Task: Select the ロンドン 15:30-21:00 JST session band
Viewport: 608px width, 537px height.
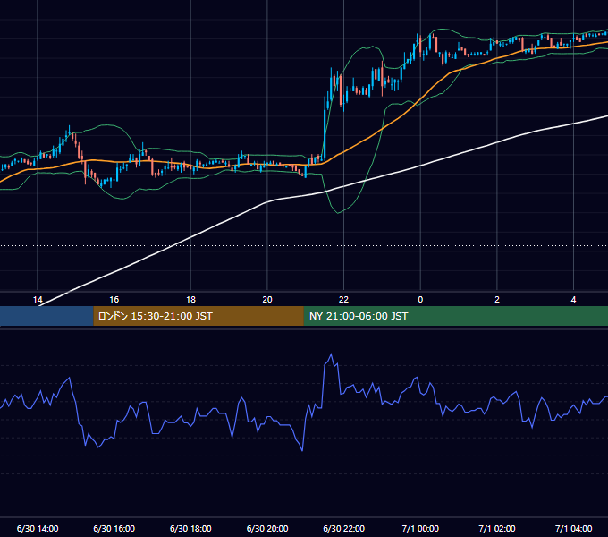Action: tap(198, 316)
